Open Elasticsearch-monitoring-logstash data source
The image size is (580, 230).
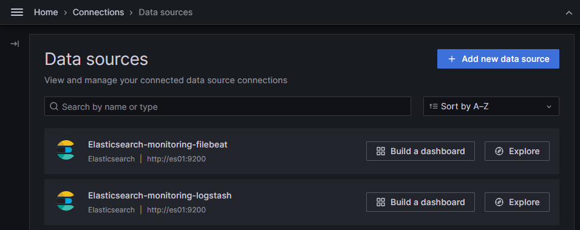tap(160, 195)
